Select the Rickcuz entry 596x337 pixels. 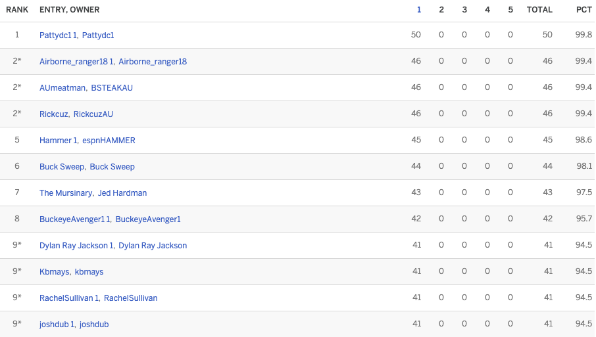pos(54,114)
